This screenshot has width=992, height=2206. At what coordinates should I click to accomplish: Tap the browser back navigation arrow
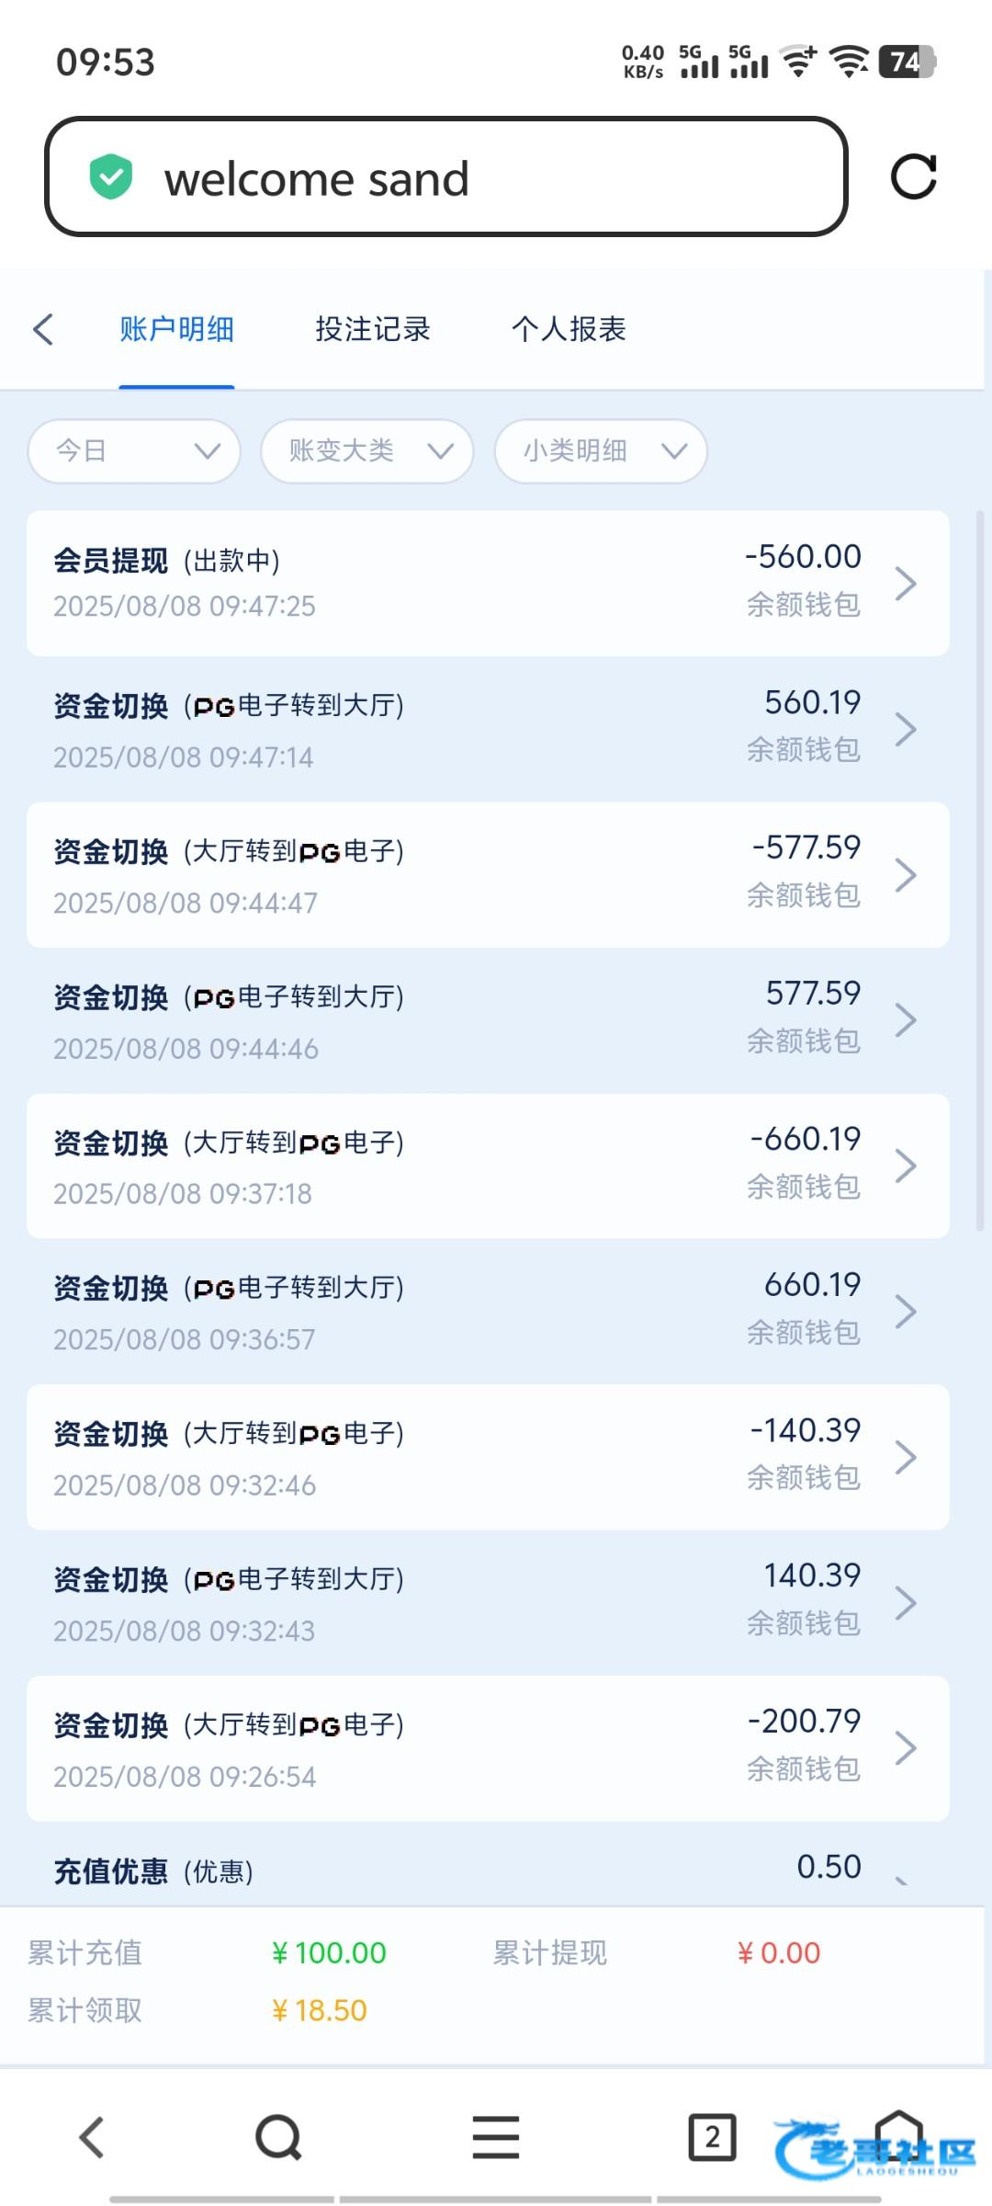[x=92, y=2137]
